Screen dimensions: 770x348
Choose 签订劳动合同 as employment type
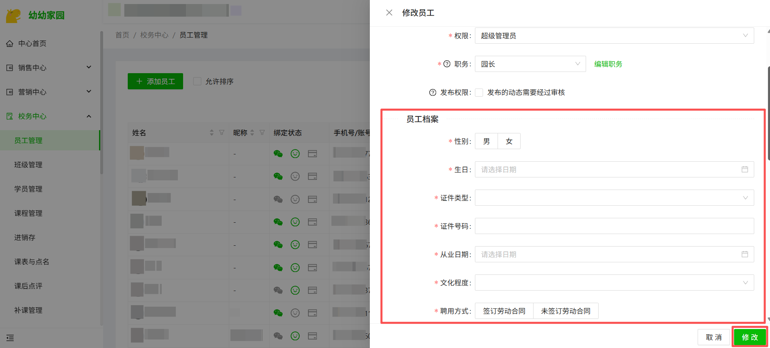[x=504, y=311]
